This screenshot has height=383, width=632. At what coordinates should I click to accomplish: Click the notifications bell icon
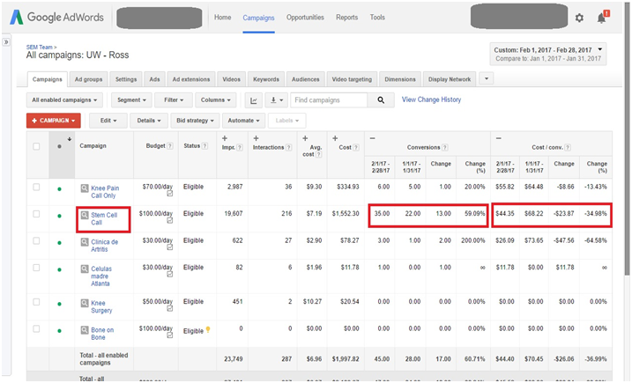click(602, 18)
